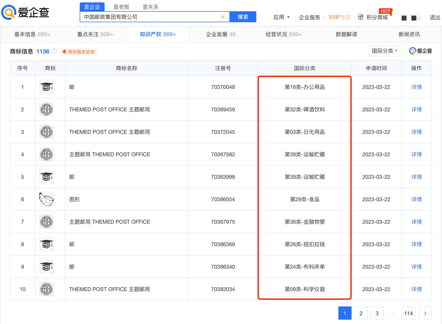Screen dimensions: 442x324
Task: Open the 经营状况 tab
Action: point(284,34)
